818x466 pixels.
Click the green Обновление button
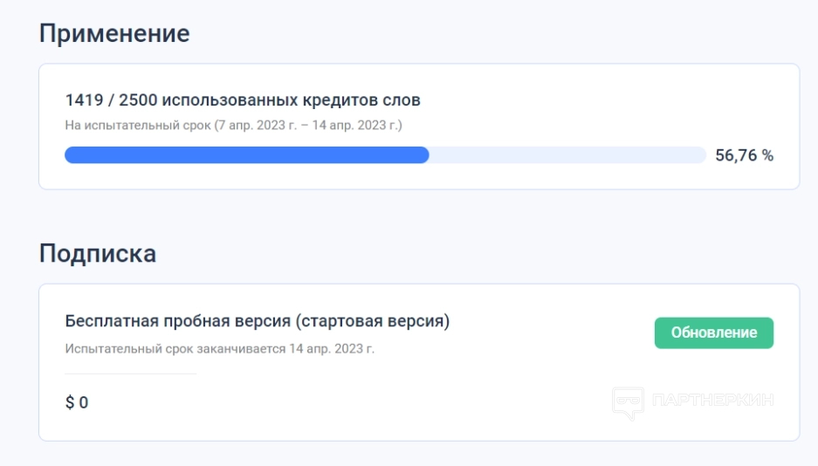tap(713, 332)
